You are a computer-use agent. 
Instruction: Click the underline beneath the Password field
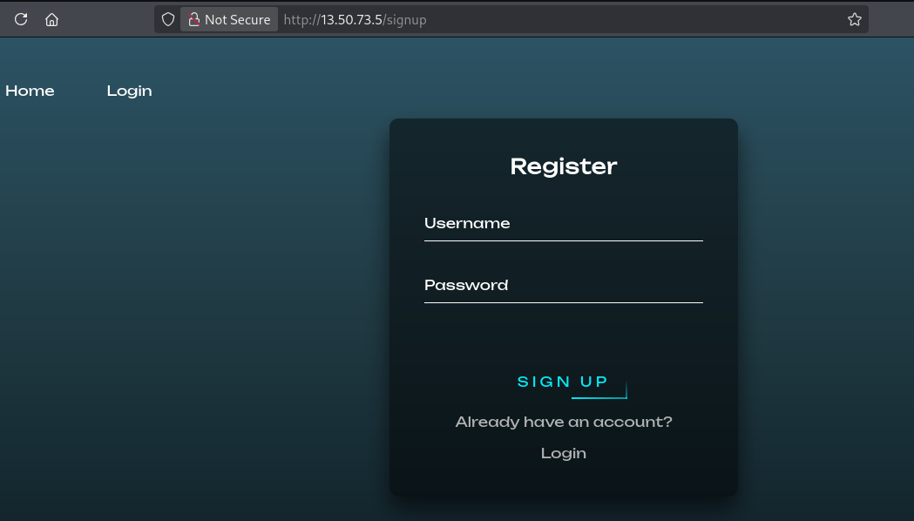click(564, 301)
